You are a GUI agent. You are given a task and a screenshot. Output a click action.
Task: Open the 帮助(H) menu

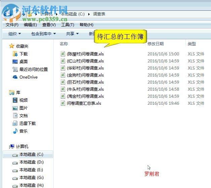86,25
